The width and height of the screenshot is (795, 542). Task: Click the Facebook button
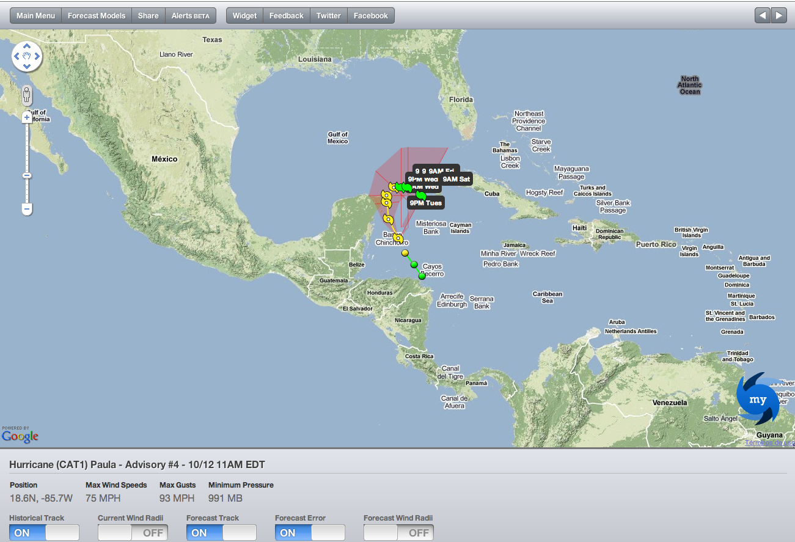tap(371, 16)
